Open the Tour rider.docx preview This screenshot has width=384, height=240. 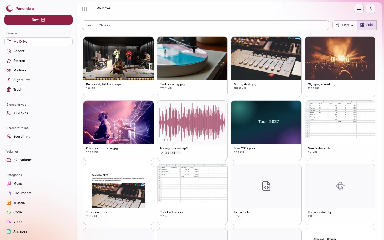coord(118,186)
